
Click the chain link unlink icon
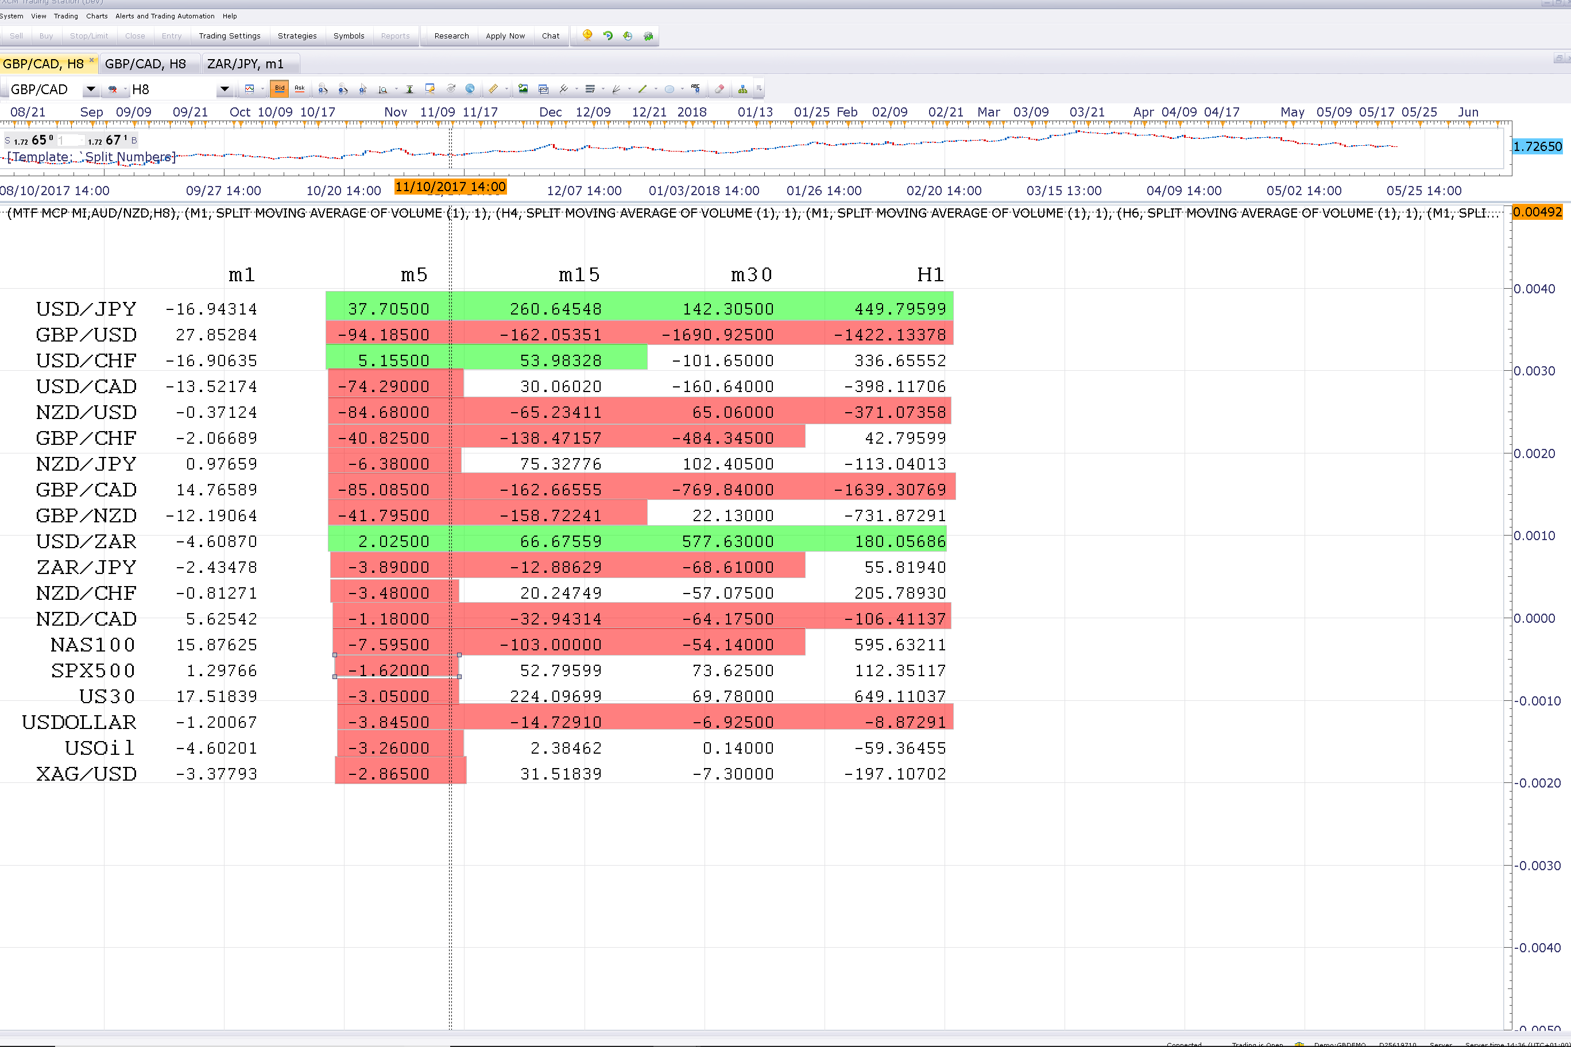(x=113, y=89)
